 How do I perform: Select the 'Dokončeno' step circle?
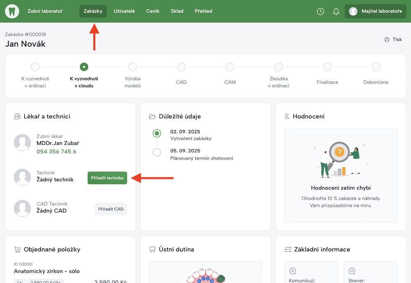pyautogui.click(x=376, y=67)
